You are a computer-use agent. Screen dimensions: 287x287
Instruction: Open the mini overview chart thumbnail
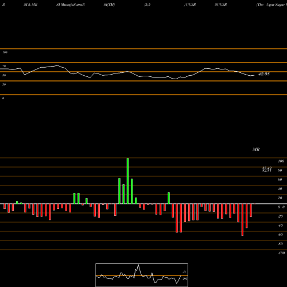point(142,275)
